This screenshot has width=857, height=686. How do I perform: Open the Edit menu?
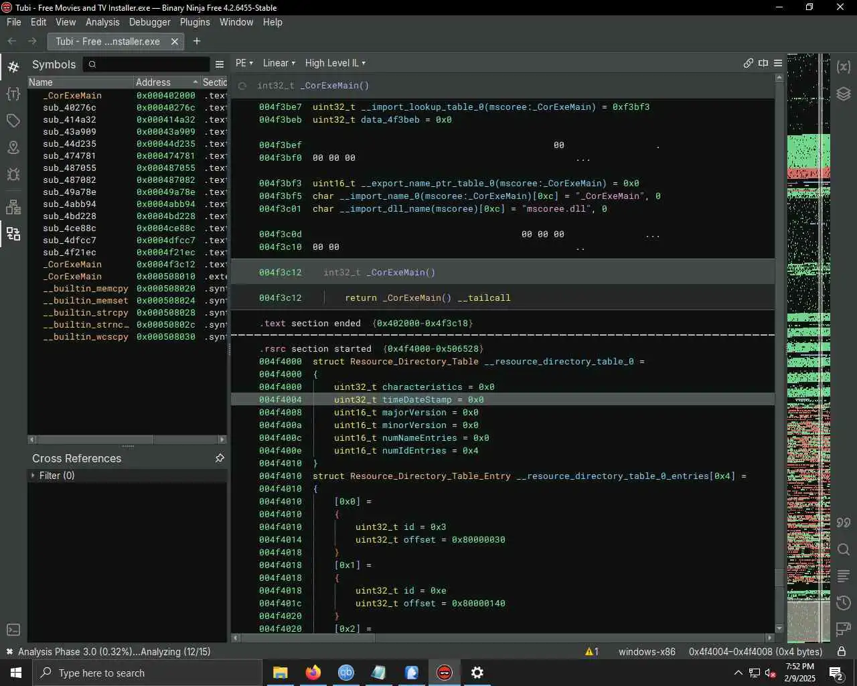[x=39, y=22]
